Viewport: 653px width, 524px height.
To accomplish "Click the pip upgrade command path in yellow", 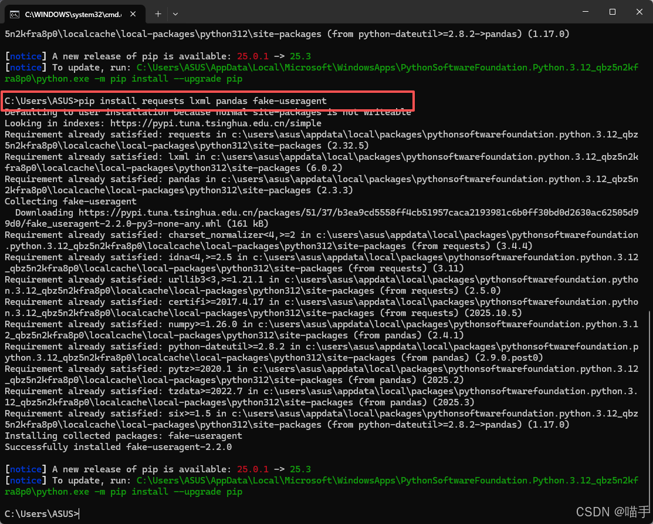I will pyautogui.click(x=352, y=67).
